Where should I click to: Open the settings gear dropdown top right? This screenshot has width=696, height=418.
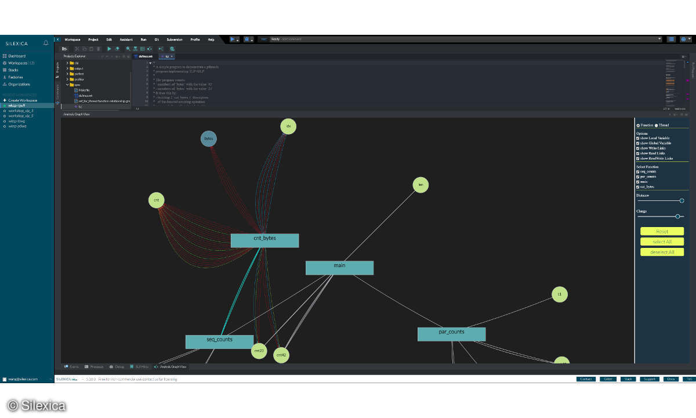pyautogui.click(x=686, y=39)
